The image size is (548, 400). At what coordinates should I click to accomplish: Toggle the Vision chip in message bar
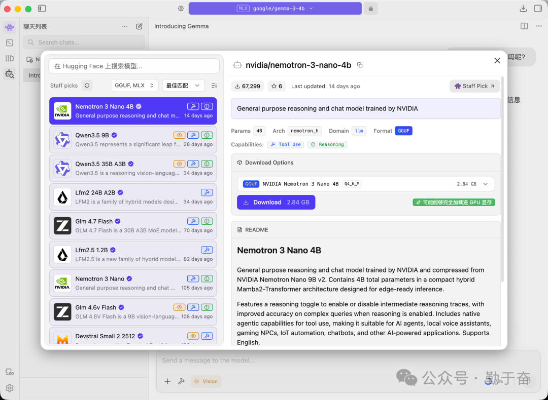coord(206,381)
